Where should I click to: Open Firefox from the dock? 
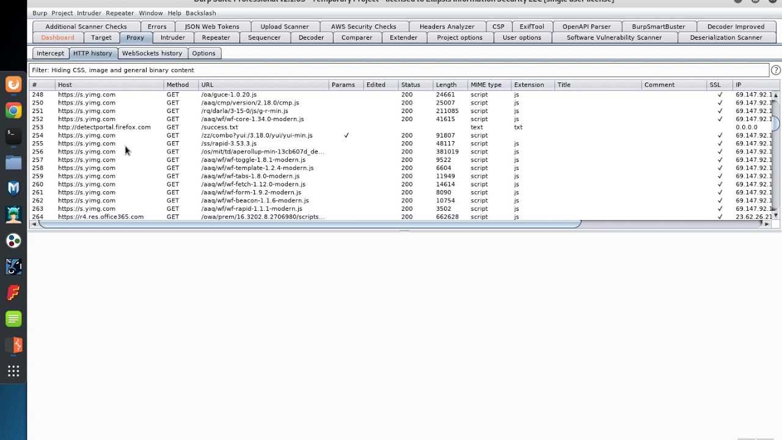tap(13, 84)
